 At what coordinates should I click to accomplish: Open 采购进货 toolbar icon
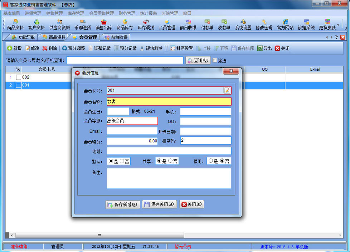[83, 25]
